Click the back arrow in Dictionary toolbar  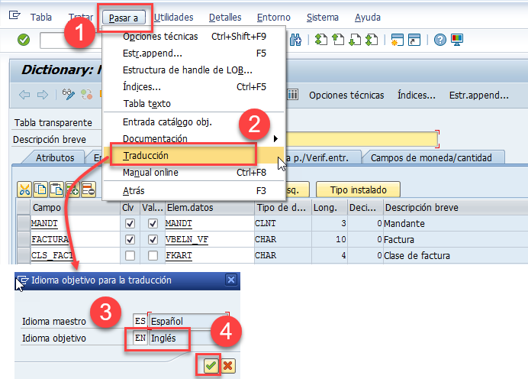click(24, 95)
